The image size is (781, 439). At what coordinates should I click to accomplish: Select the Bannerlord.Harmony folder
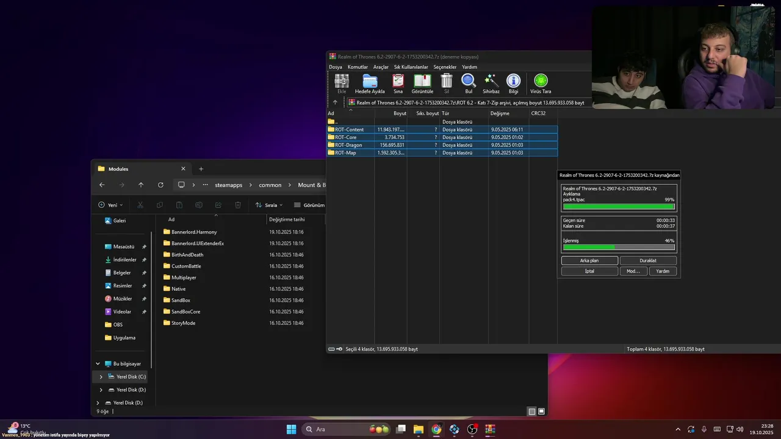(194, 232)
